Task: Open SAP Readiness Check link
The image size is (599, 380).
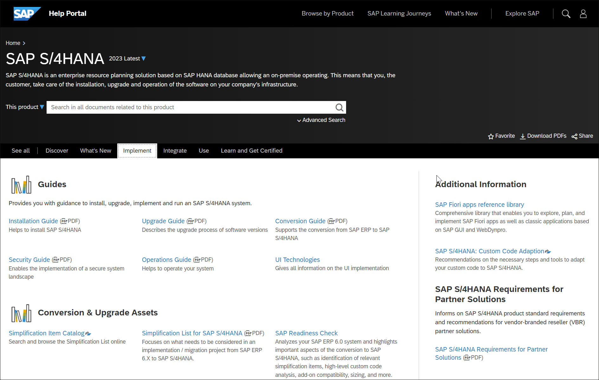Action: point(306,333)
